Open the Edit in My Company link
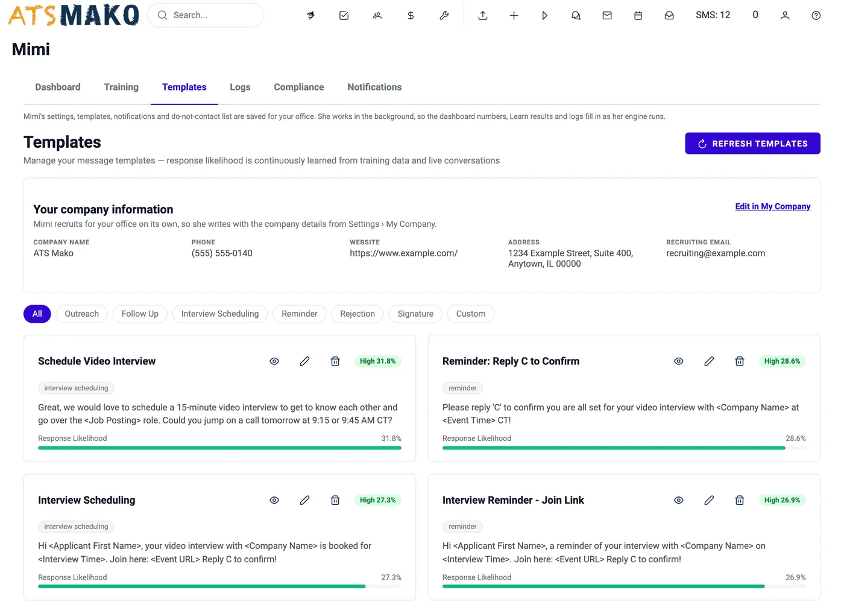 773,206
